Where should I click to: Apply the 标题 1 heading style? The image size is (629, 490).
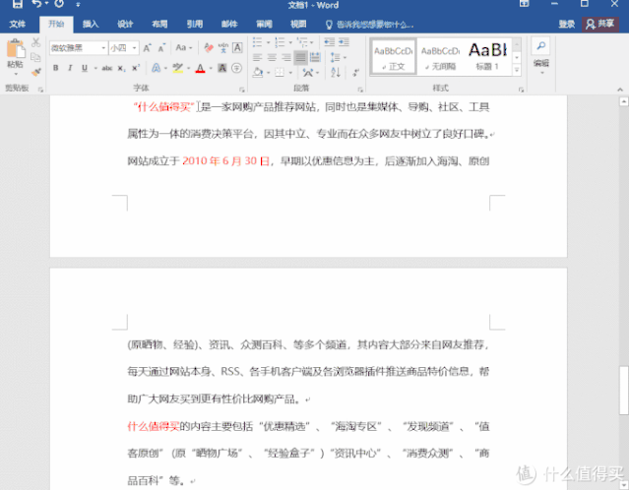487,56
